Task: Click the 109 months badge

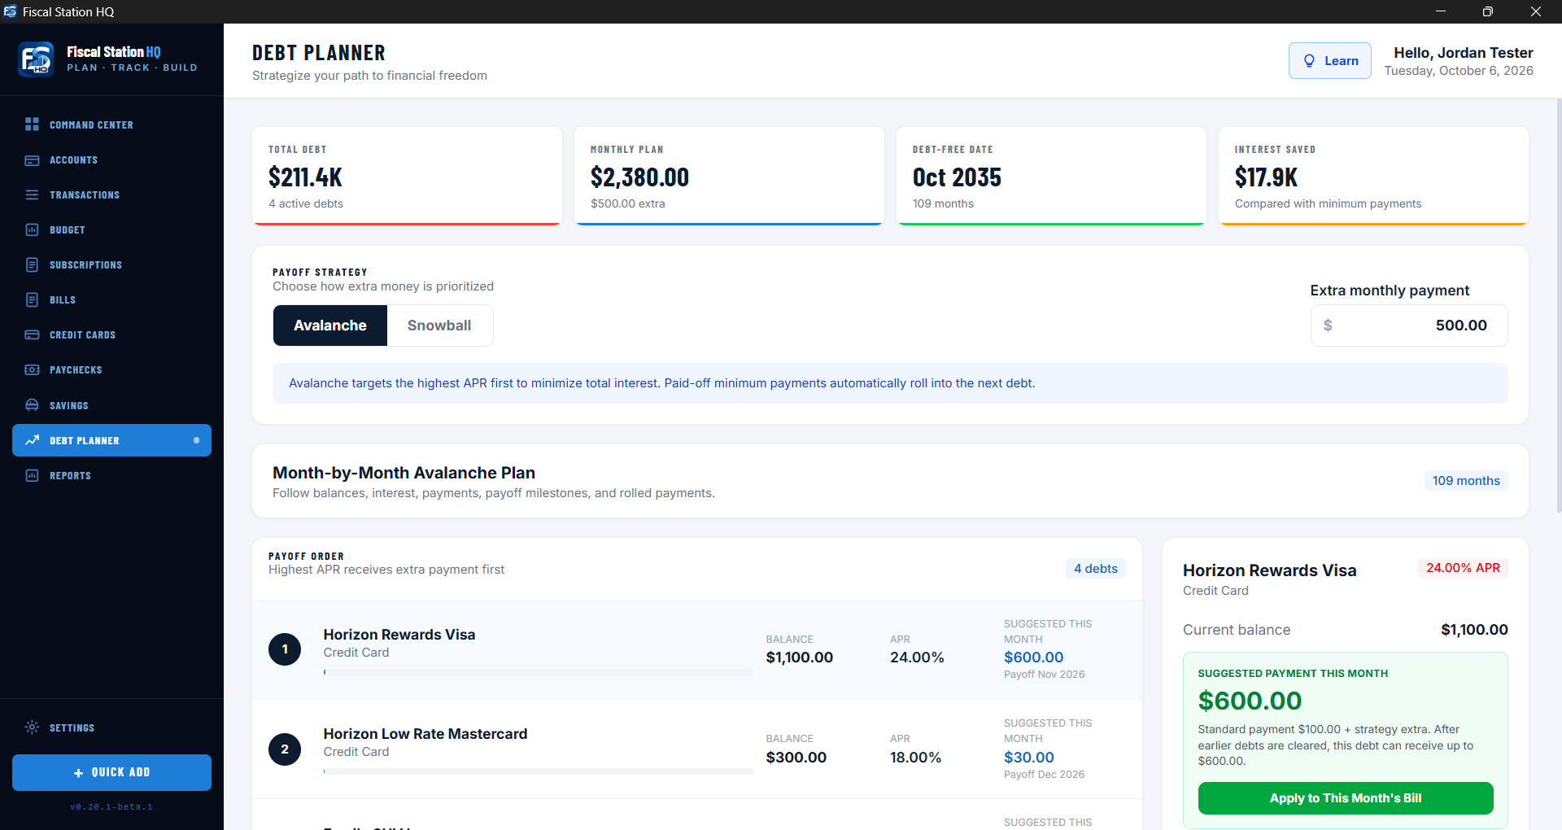Action: pyautogui.click(x=1465, y=481)
